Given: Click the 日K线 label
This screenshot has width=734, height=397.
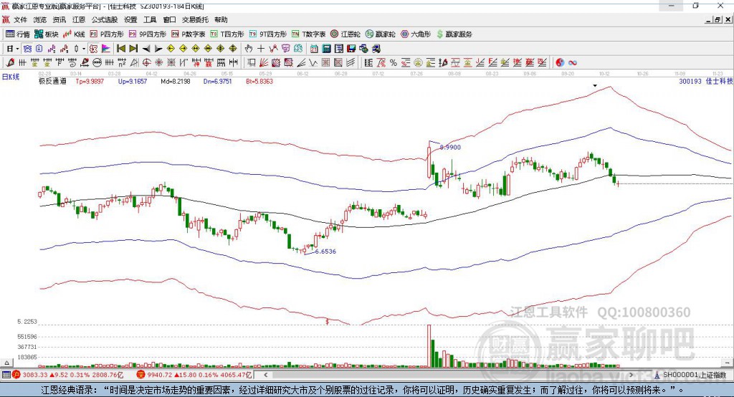Looking at the screenshot, I should (11, 77).
